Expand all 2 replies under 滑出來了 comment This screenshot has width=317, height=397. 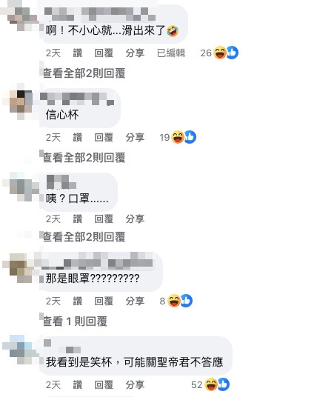[x=84, y=73]
